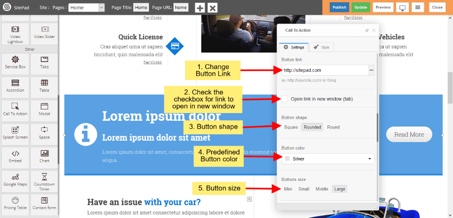
Task: Switch to the Style tab
Action: click(x=322, y=47)
